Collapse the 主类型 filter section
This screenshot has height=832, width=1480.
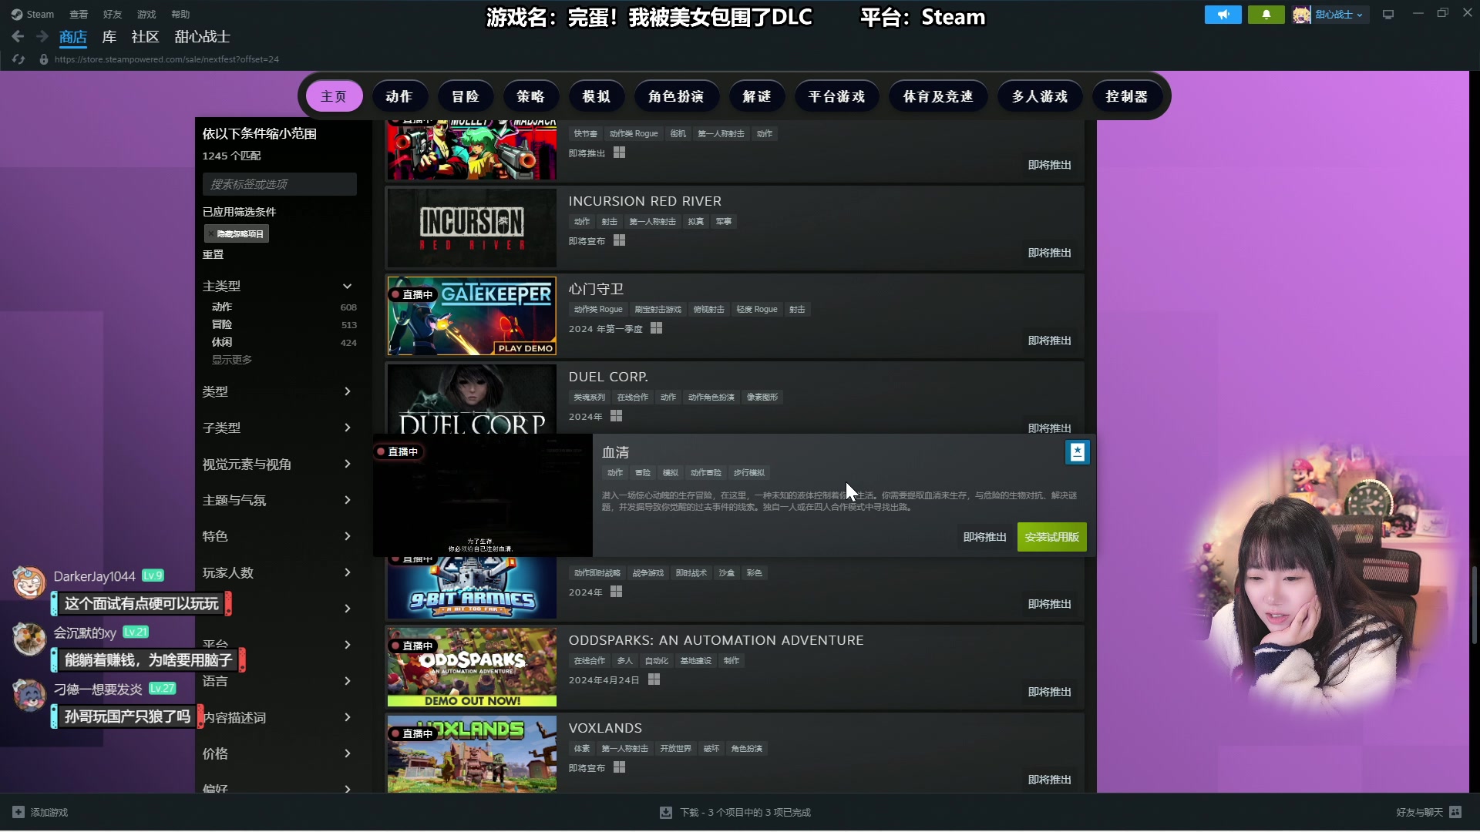pyautogui.click(x=347, y=286)
